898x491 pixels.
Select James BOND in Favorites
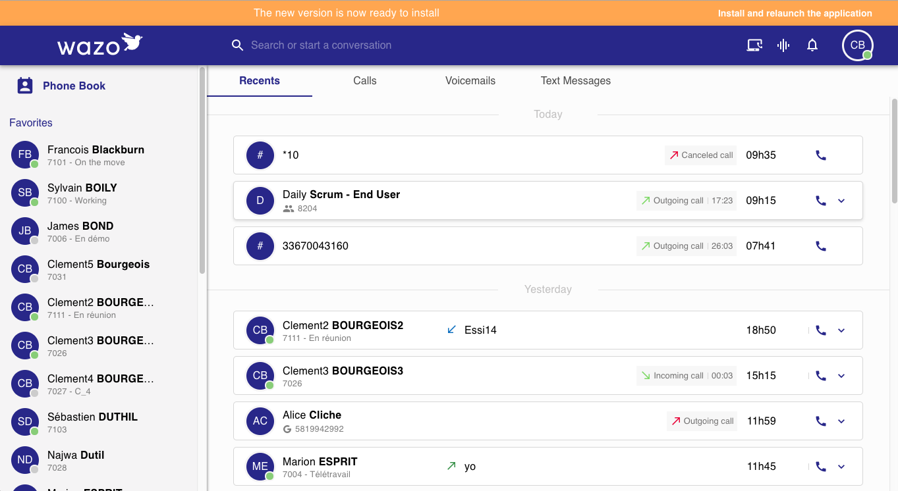click(x=99, y=232)
